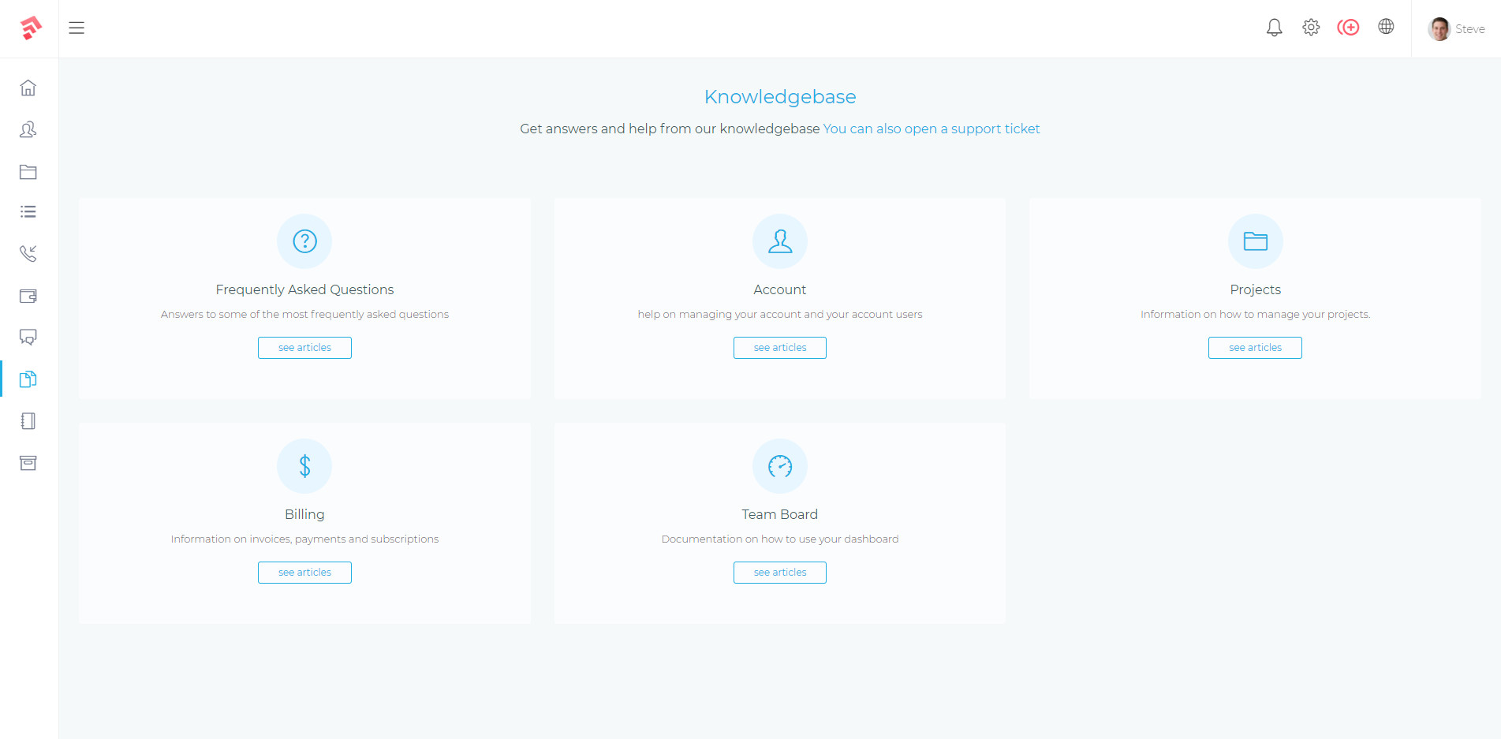Select the archive box icon
1501x739 pixels.
pyautogui.click(x=28, y=463)
